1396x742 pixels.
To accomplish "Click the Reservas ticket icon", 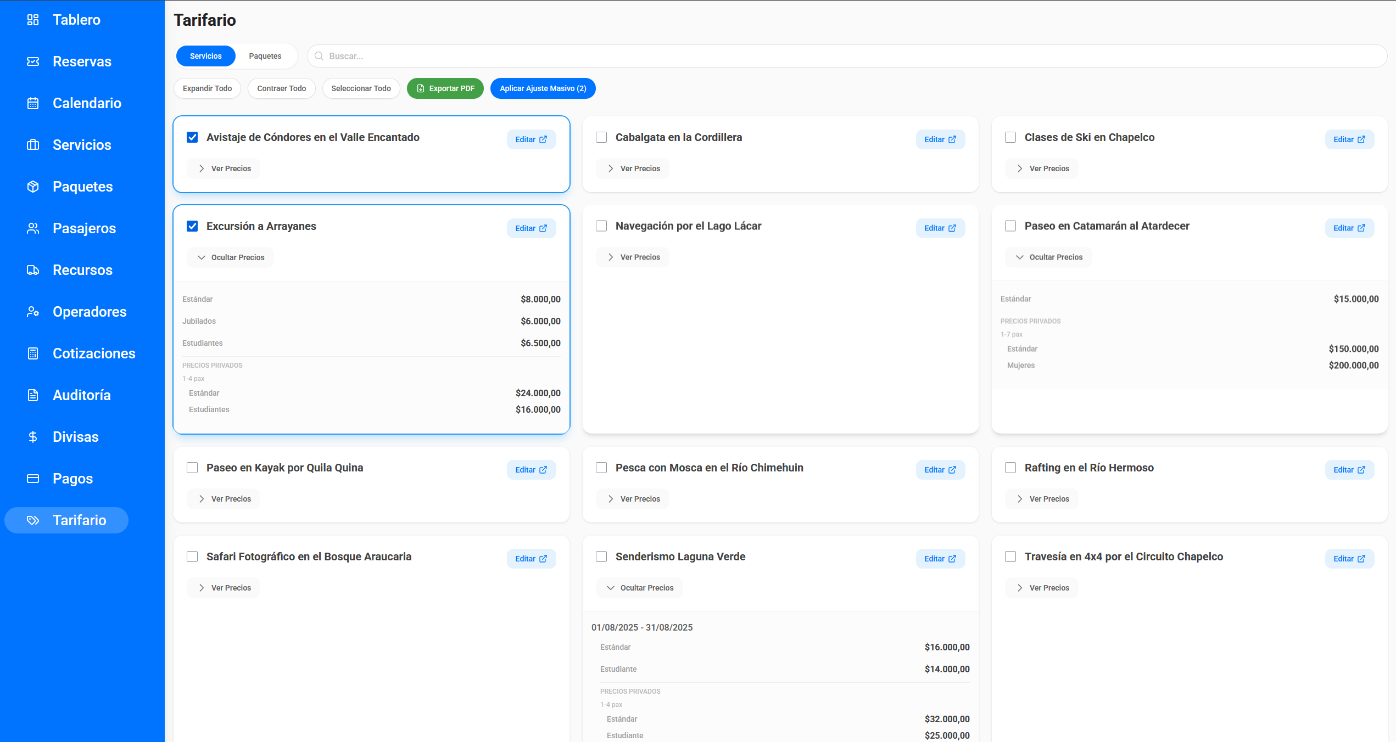I will (33, 61).
